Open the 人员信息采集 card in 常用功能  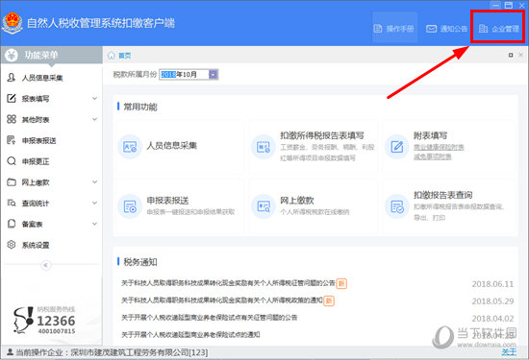point(179,147)
